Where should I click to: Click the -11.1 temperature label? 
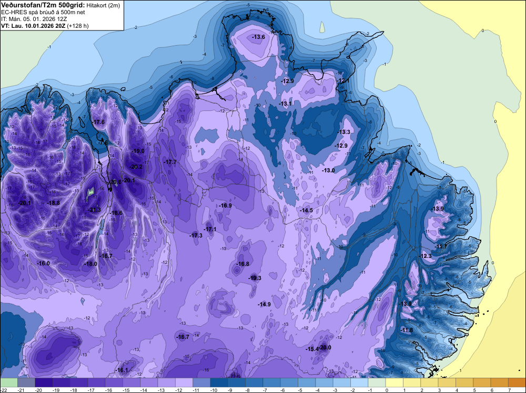[441, 246]
